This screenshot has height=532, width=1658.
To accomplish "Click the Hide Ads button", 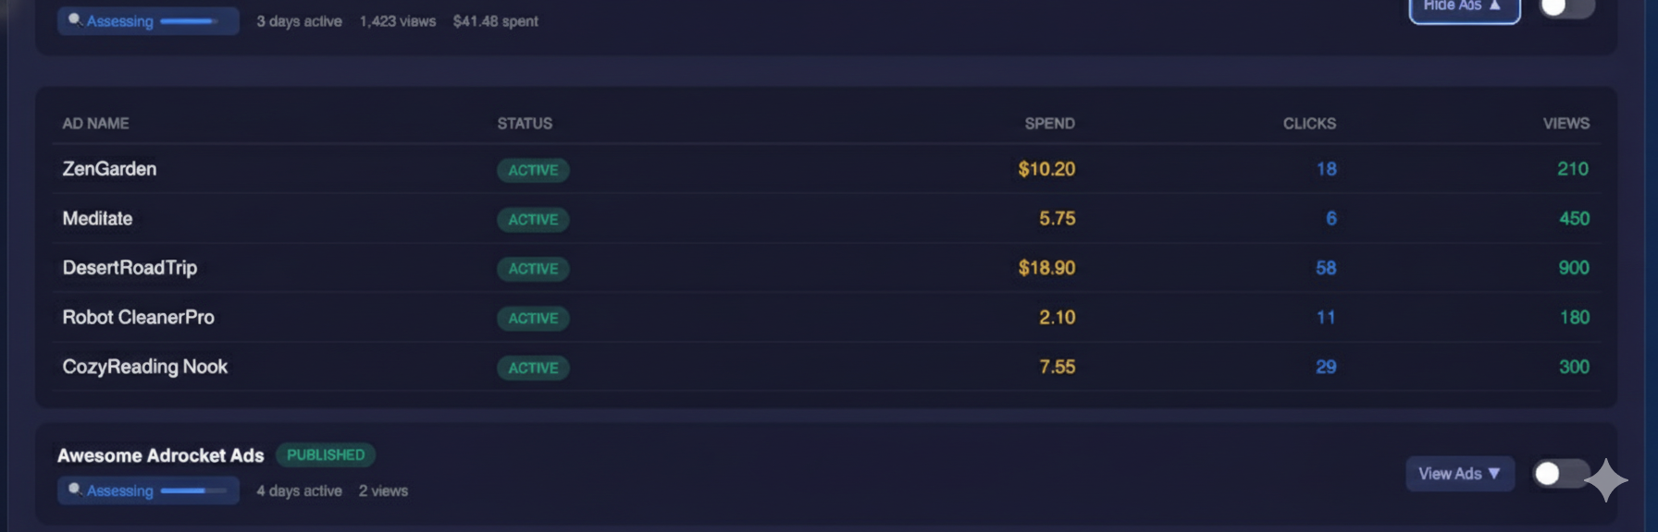I will (1464, 5).
